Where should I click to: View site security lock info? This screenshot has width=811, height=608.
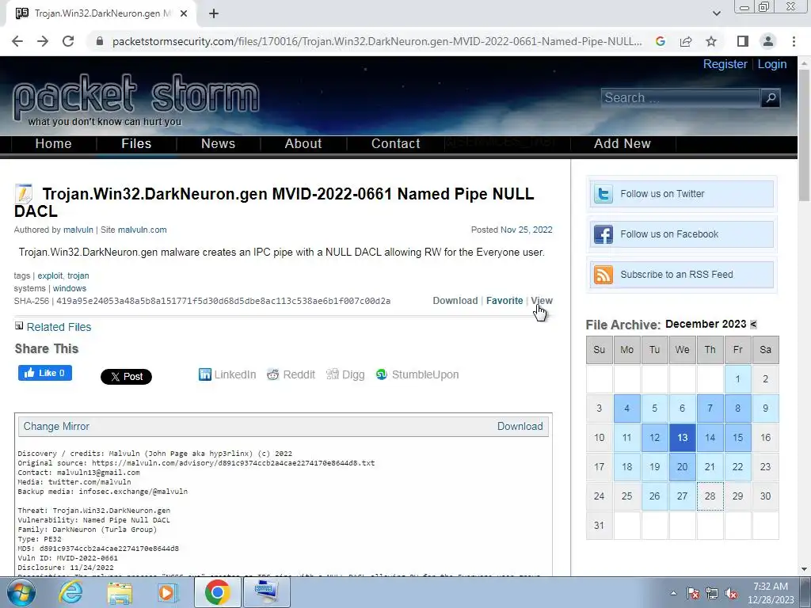[x=100, y=41]
